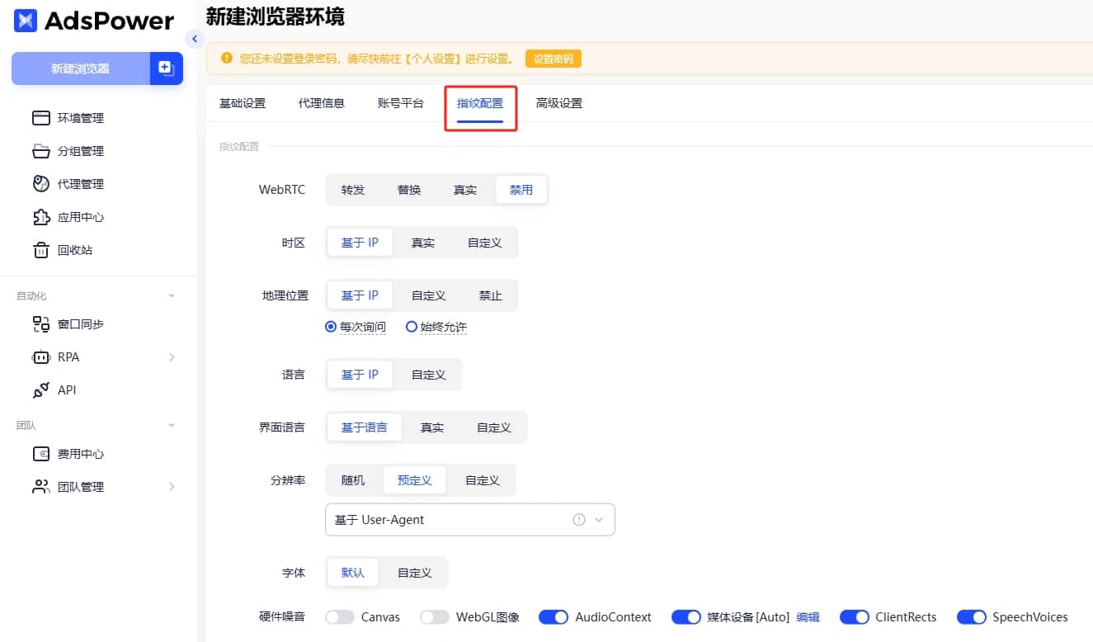Toggle the Canvas noise switch
1093x642 pixels.
click(x=340, y=617)
